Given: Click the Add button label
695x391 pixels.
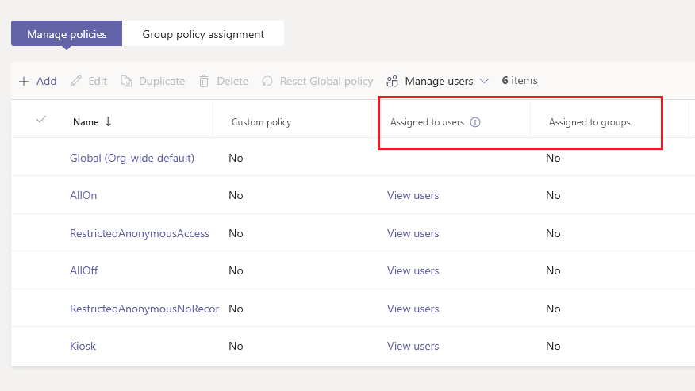Looking at the screenshot, I should pos(47,81).
